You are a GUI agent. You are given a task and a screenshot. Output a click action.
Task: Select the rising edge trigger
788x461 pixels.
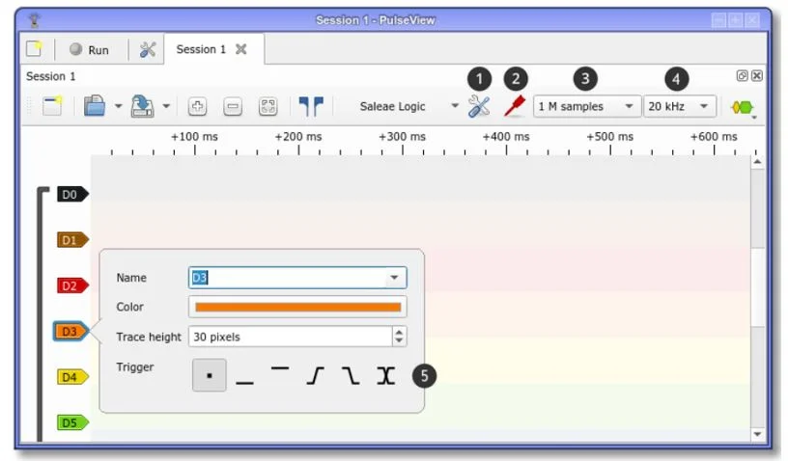[x=315, y=375]
